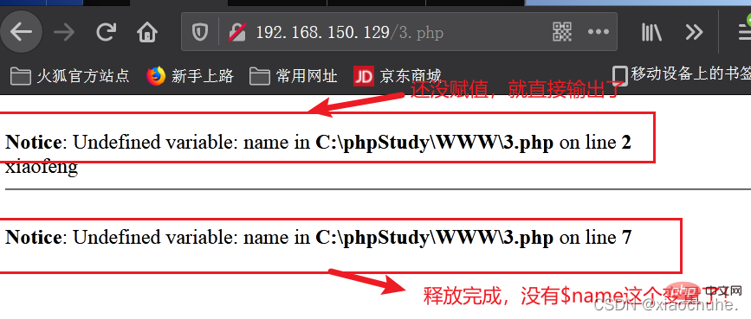
Task: Click the xiaofeng output text
Action: click(42, 168)
